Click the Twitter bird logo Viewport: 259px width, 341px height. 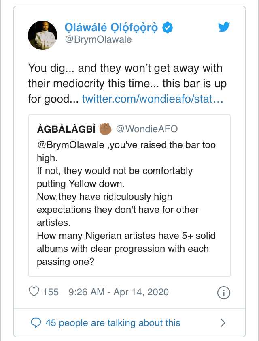click(224, 28)
